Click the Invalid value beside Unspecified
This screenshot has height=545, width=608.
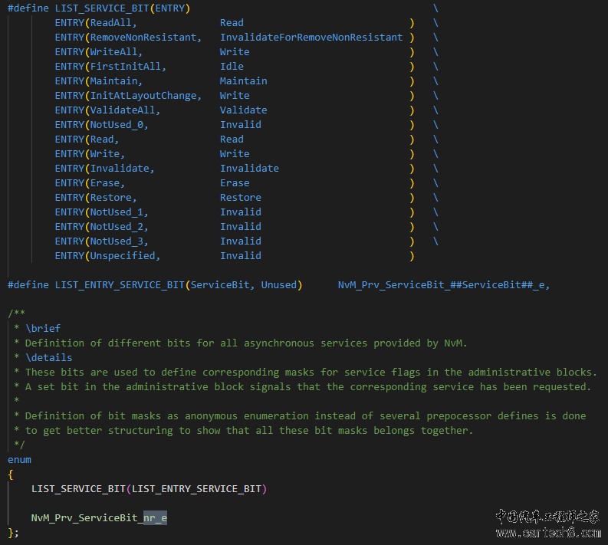point(241,256)
